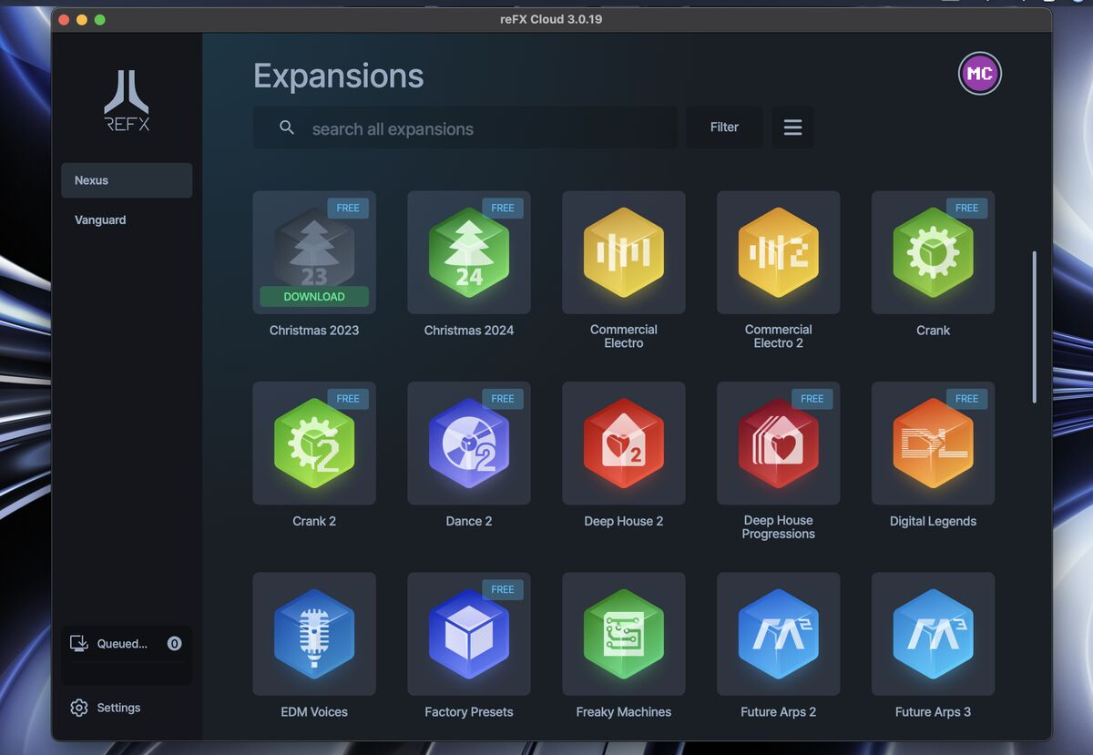Expand the Queued downloads panel
The width and height of the screenshot is (1093, 755).
[x=126, y=644]
